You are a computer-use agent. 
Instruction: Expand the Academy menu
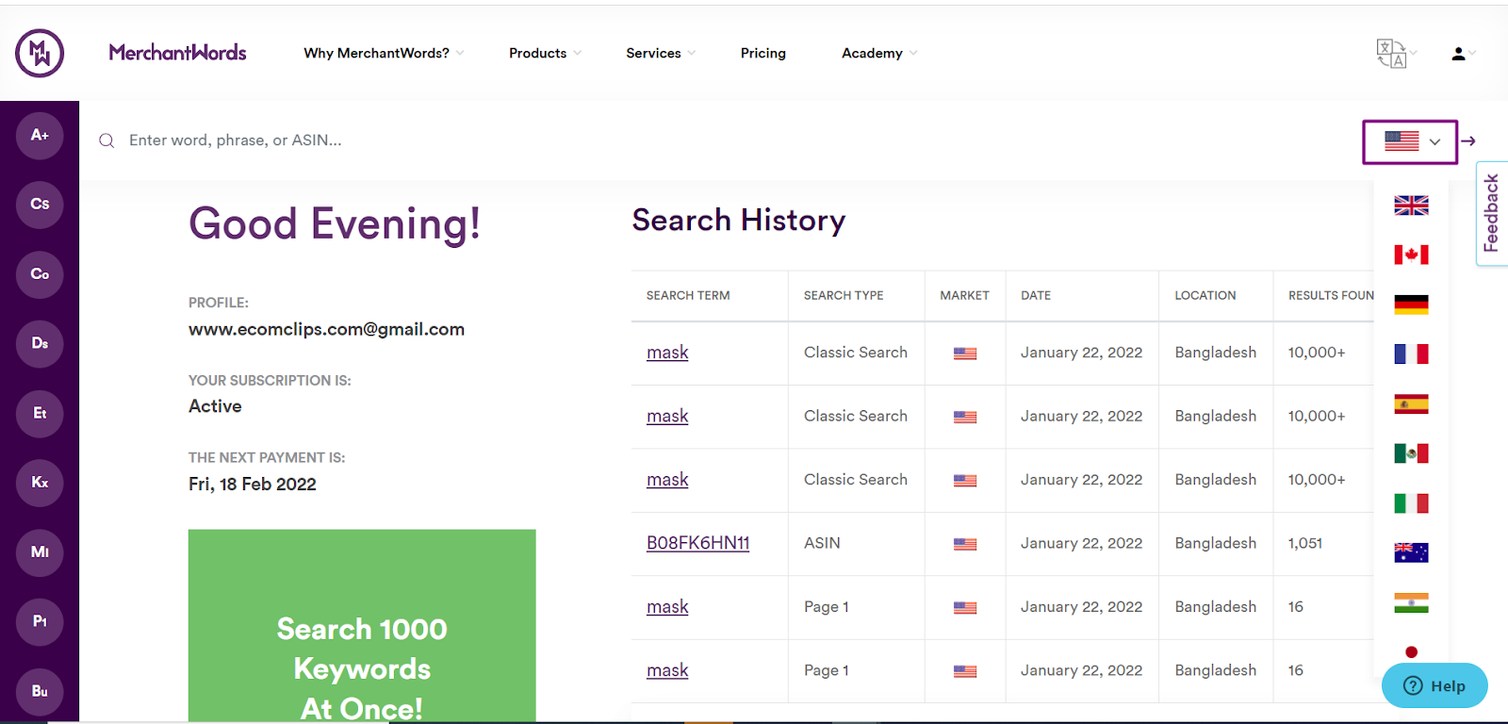[879, 54]
